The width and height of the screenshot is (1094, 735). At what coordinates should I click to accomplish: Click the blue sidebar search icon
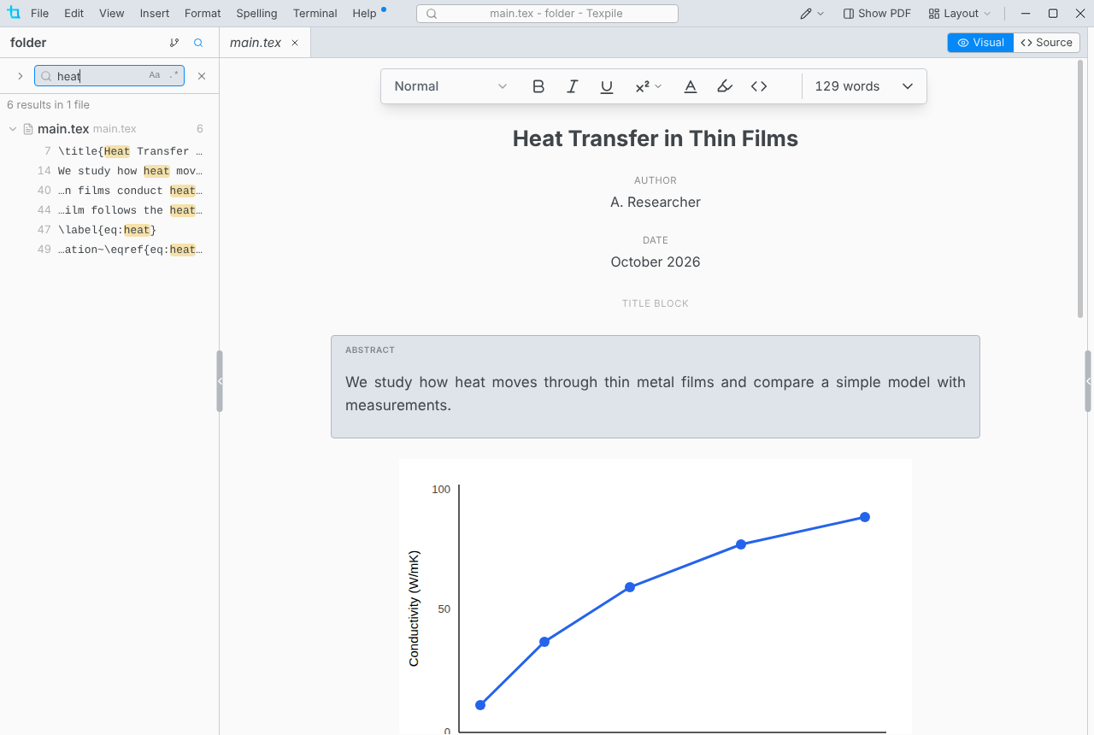198,43
